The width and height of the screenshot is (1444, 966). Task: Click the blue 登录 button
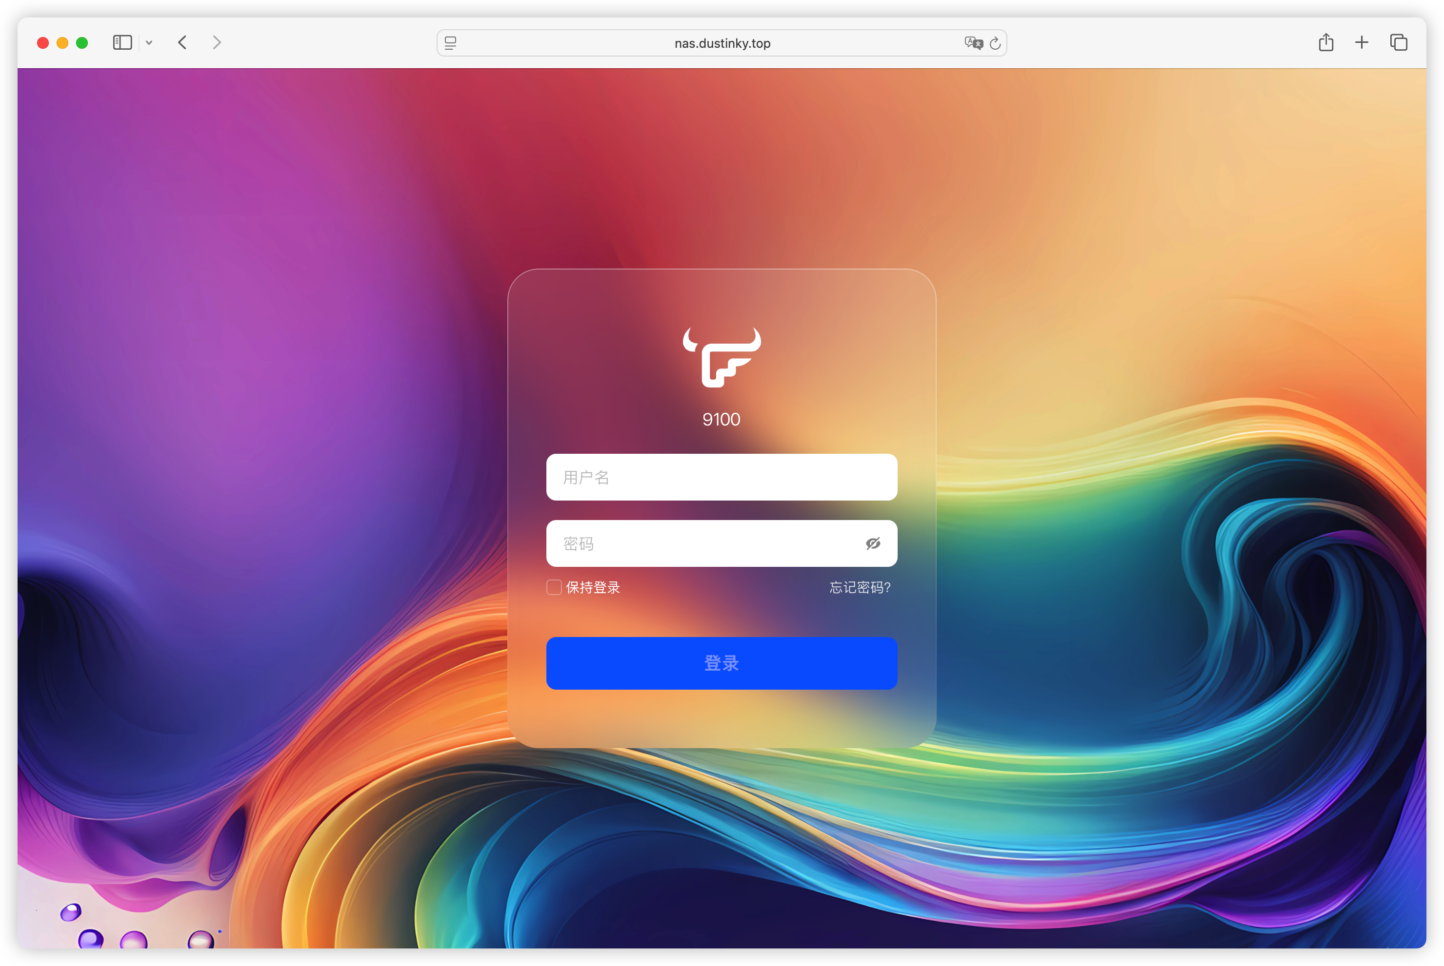pyautogui.click(x=722, y=663)
